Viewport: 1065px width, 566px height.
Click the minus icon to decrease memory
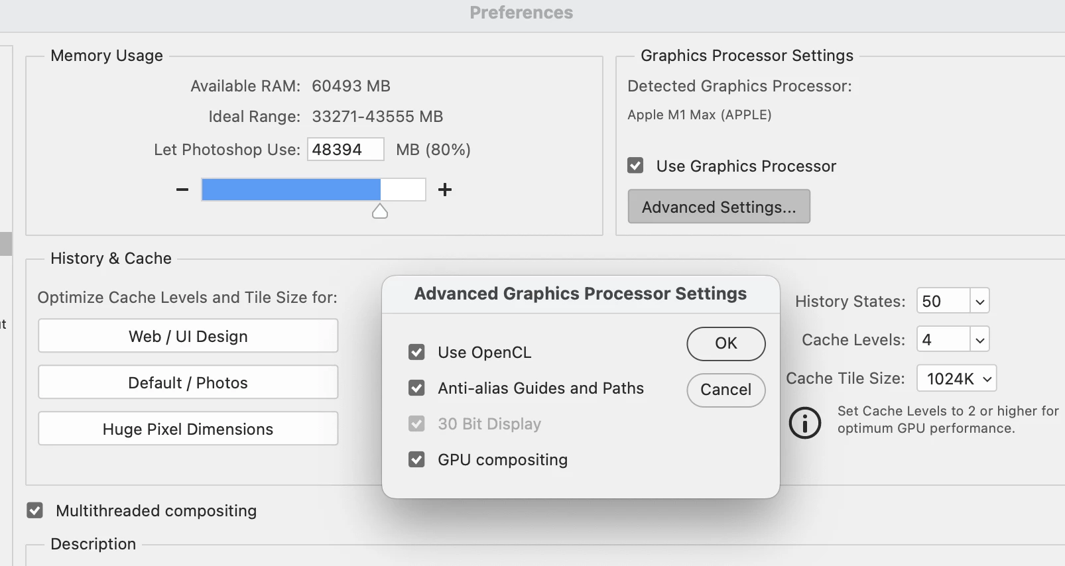[182, 190]
